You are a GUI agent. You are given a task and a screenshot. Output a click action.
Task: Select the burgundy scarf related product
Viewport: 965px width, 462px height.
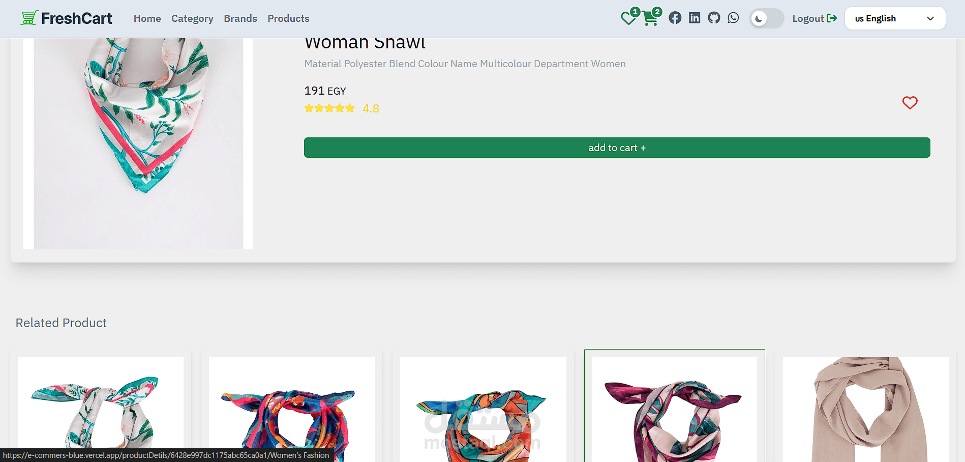(x=674, y=410)
